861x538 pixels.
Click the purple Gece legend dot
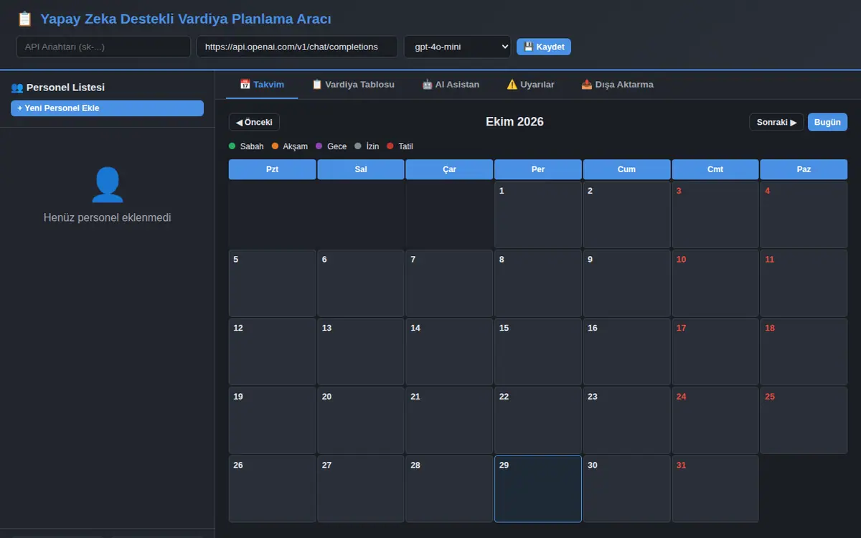pyautogui.click(x=319, y=146)
